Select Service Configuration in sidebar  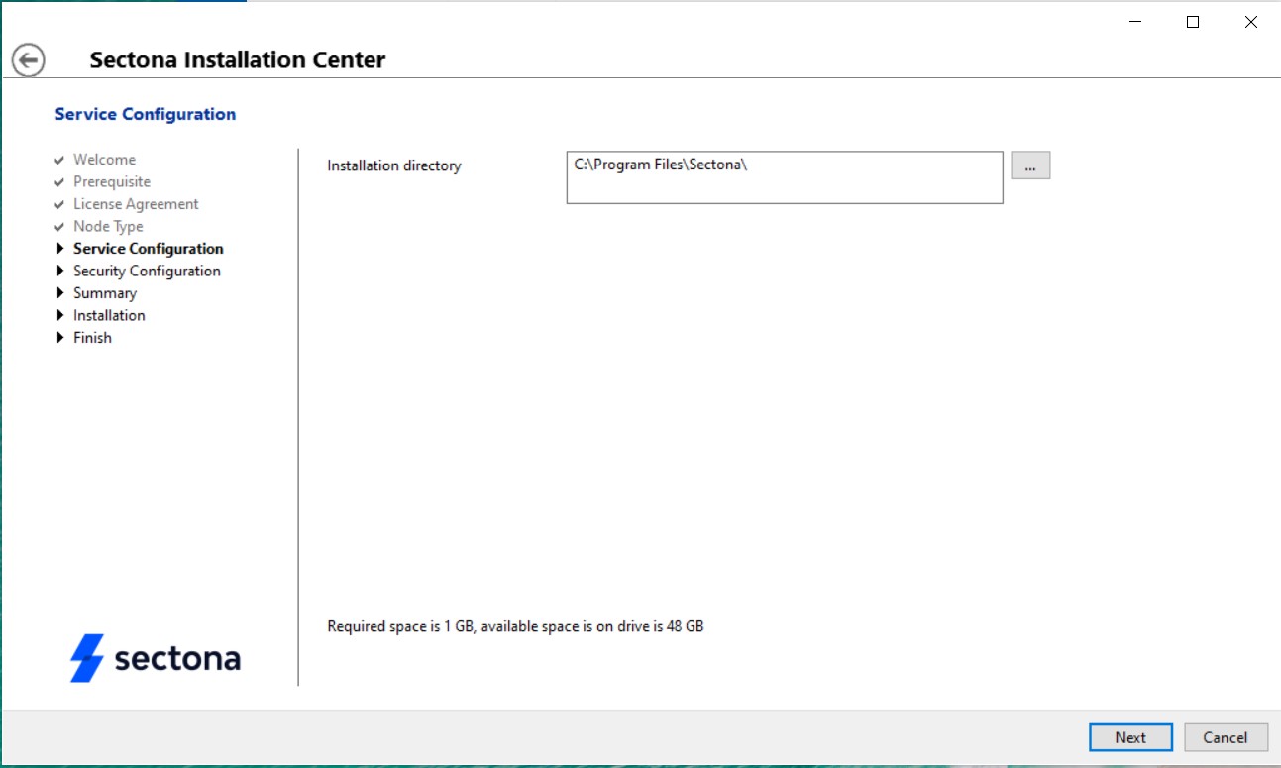pos(149,249)
